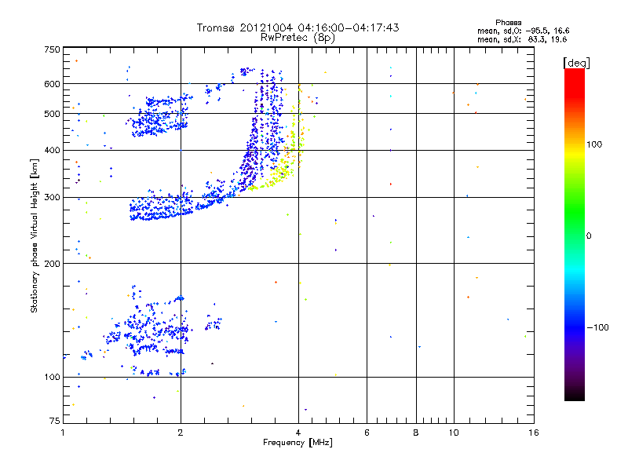The width and height of the screenshot is (628, 471).
Task: Click the y-axis tick label "300"
Action: coord(52,197)
